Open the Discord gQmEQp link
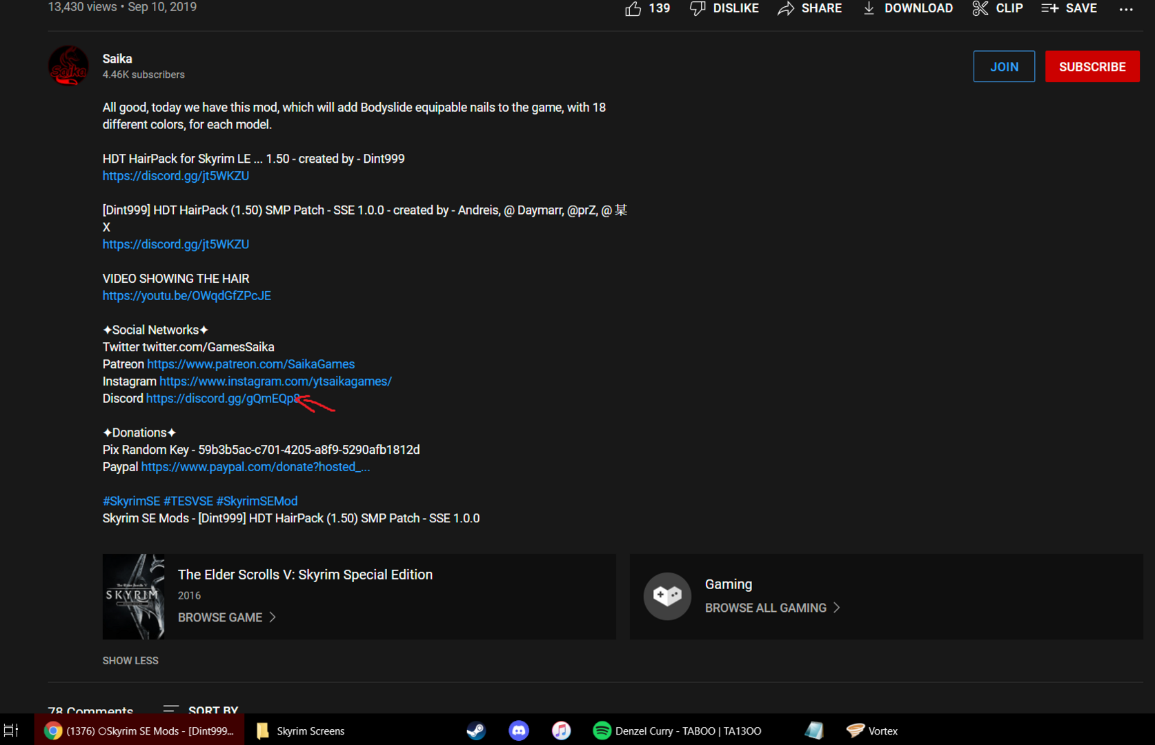The image size is (1155, 745). click(222, 398)
